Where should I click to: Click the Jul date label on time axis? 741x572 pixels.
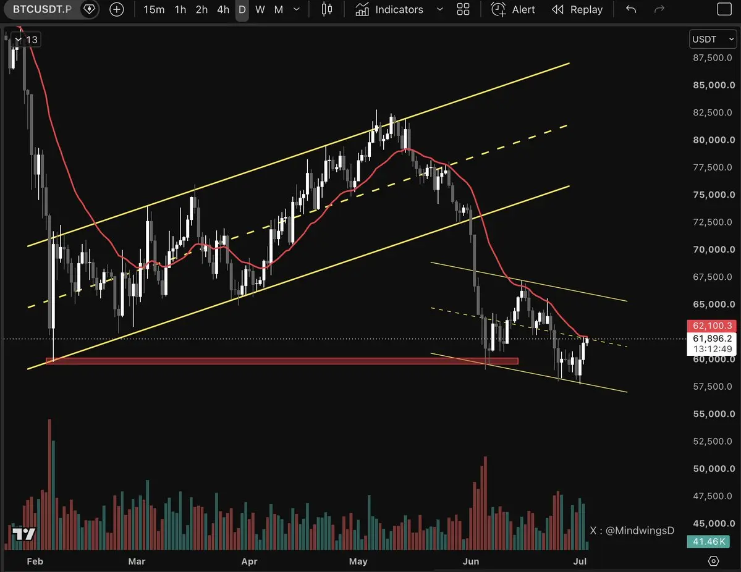(x=580, y=561)
